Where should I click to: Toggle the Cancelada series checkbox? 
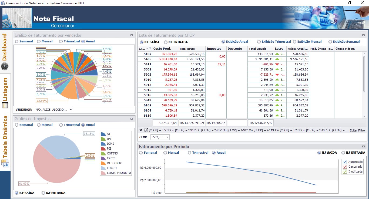tap(344, 167)
